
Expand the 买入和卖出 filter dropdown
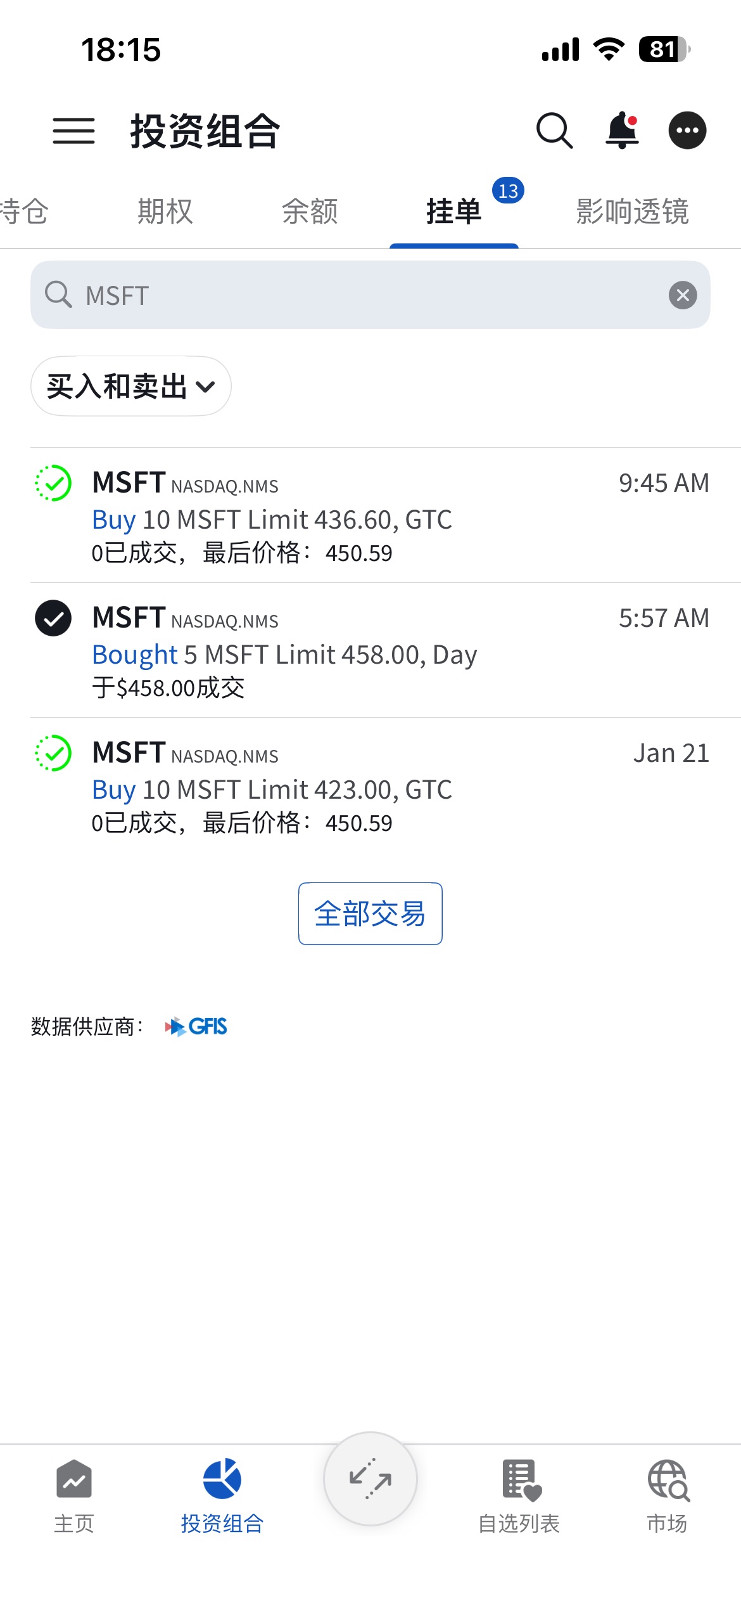131,386
